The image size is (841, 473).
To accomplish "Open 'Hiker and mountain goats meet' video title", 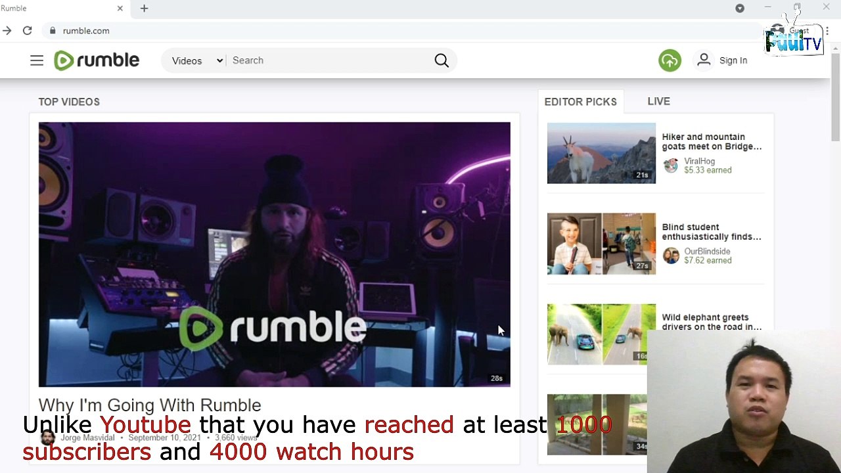I will (712, 142).
